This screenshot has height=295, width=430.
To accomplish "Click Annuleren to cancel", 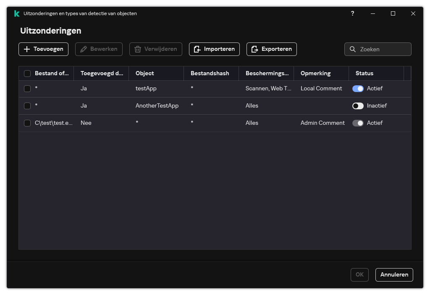I will 394,274.
